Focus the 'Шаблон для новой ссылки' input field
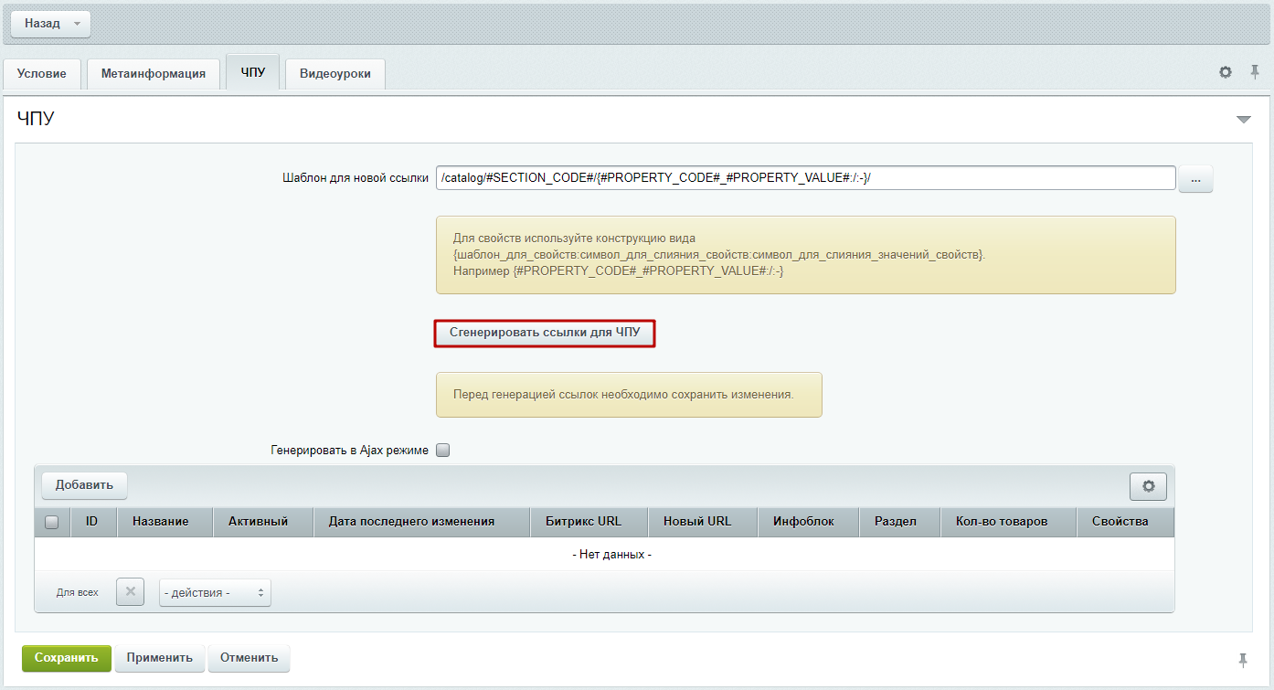The height and width of the screenshot is (690, 1274). (805, 178)
